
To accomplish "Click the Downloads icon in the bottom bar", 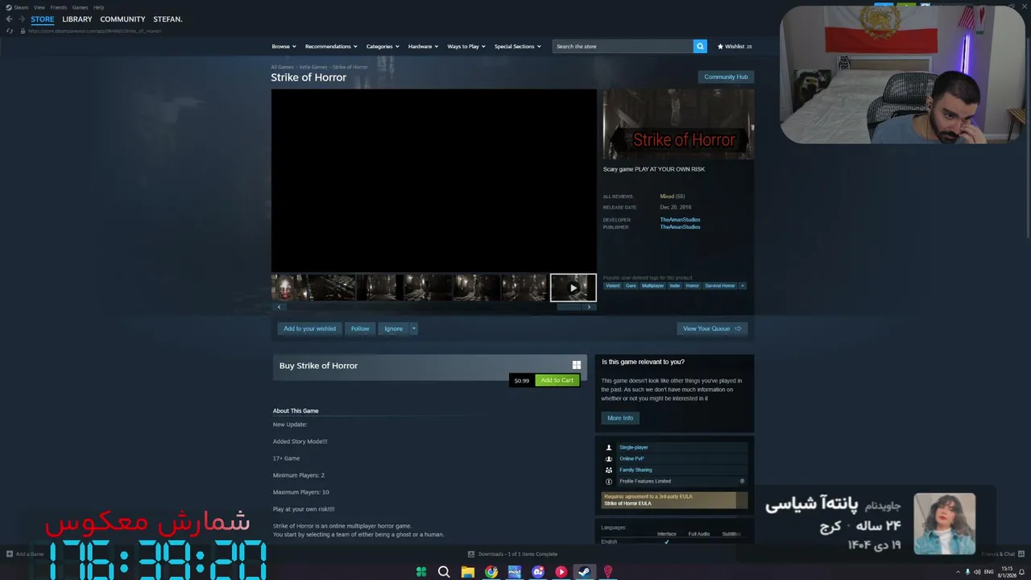I will click(x=471, y=554).
